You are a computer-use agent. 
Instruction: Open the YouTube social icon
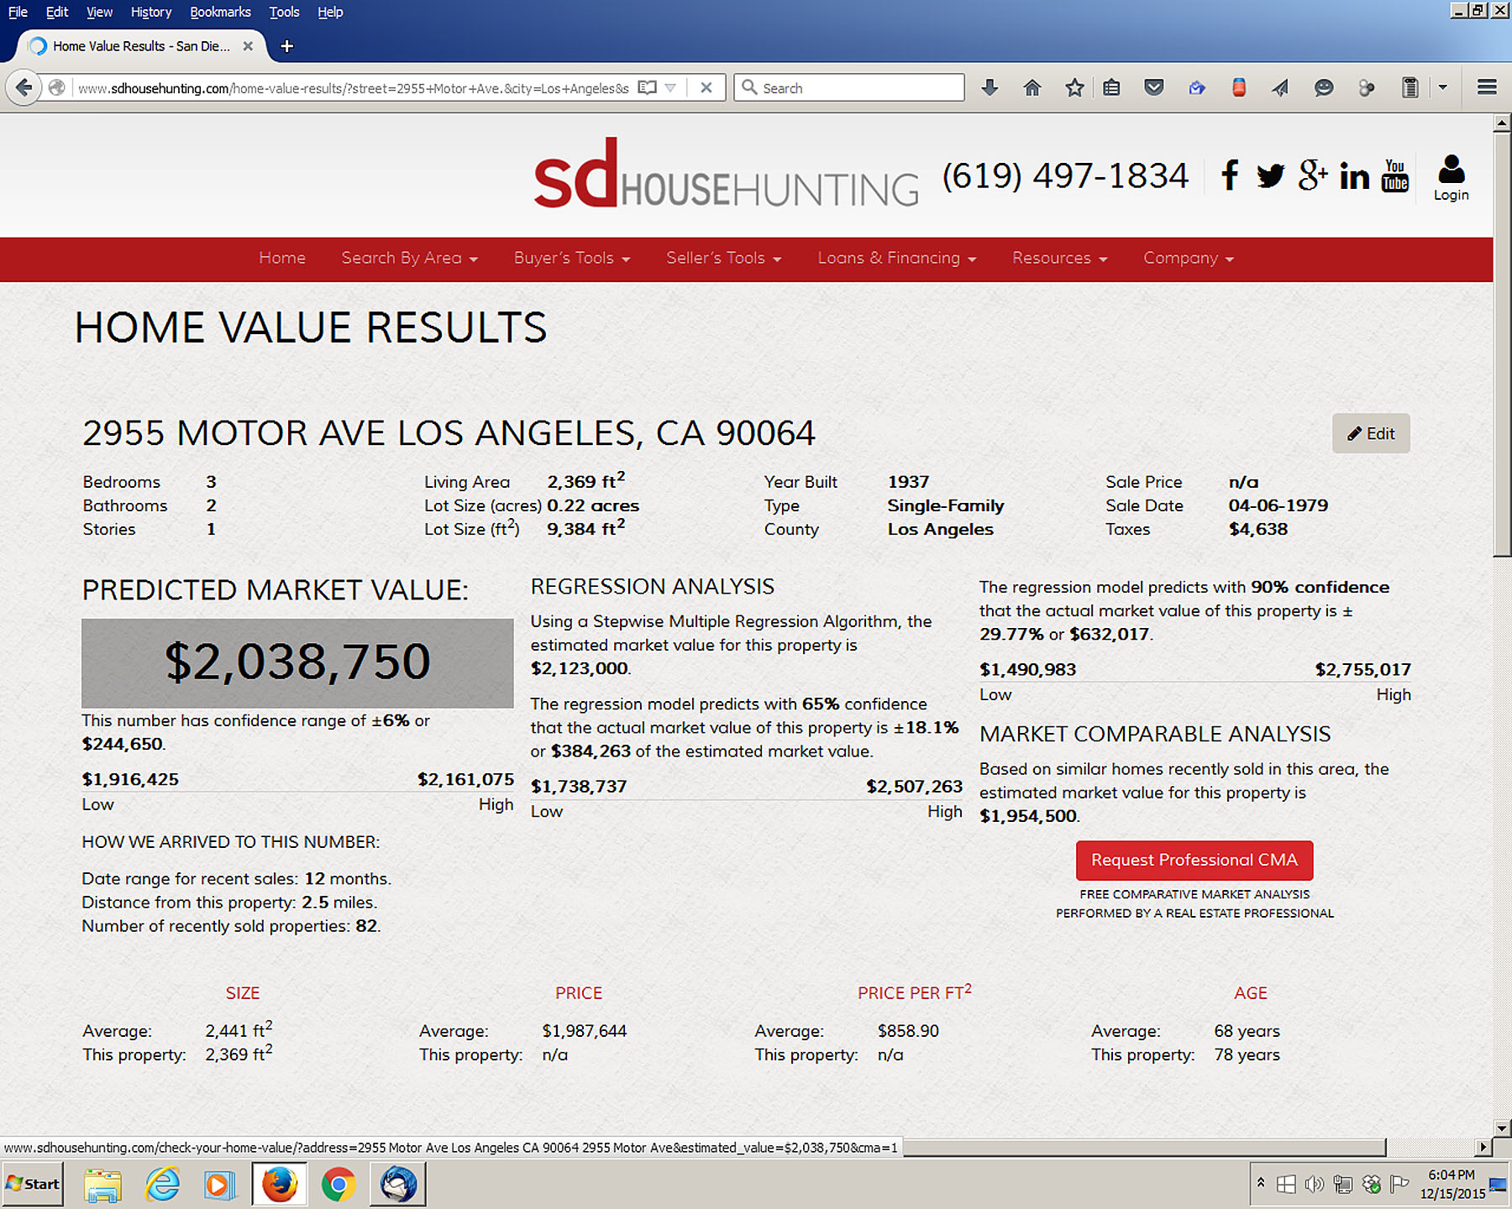(x=1395, y=175)
